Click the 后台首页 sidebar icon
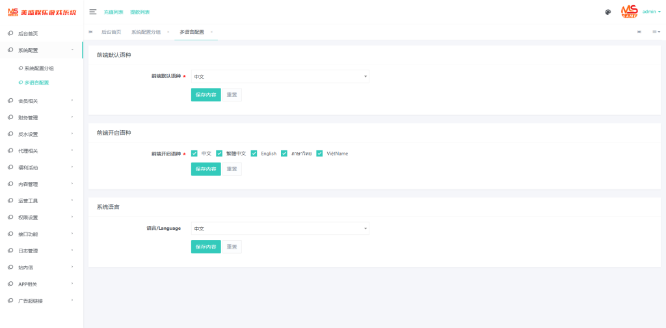 (x=11, y=33)
